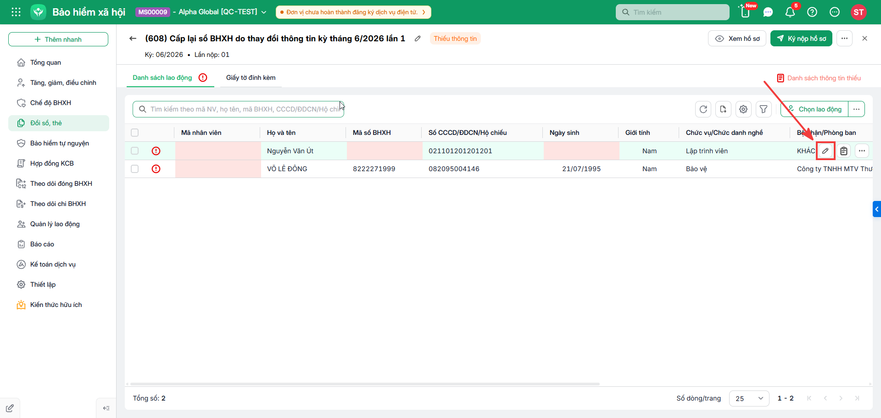Screen dimensions: 881x418
Task: Open Tăng, giảm, điều chỉnh menu
Action: coord(59,83)
